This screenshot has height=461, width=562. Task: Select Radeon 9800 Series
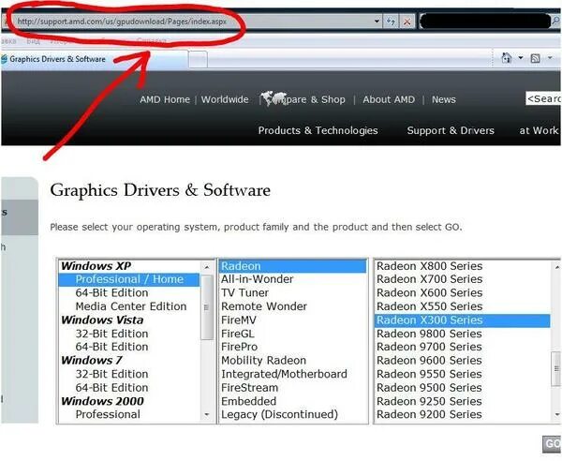[463, 334]
